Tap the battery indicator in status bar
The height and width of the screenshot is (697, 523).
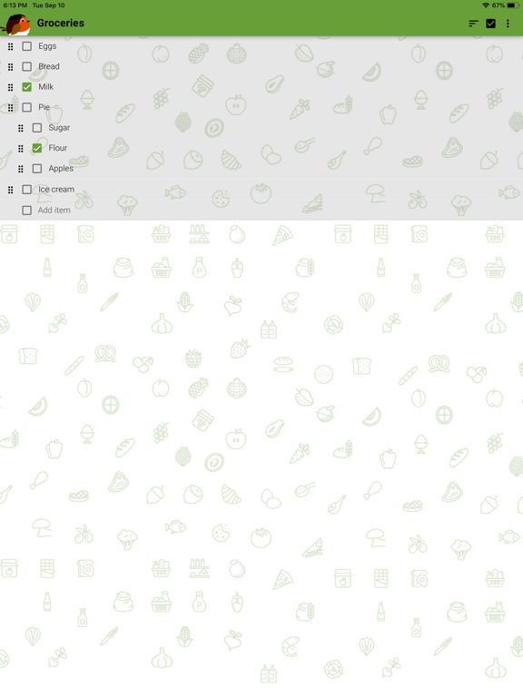coord(513,5)
